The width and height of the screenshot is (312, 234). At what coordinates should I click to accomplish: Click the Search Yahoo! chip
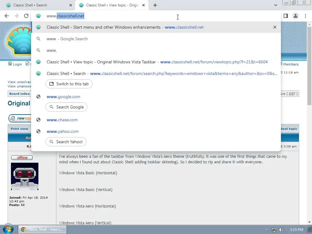tap(66, 142)
